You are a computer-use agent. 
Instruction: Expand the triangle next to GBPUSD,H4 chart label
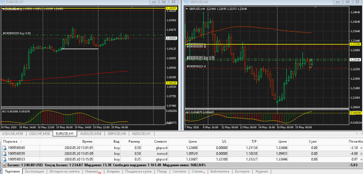pyautogui.click(x=187, y=9)
